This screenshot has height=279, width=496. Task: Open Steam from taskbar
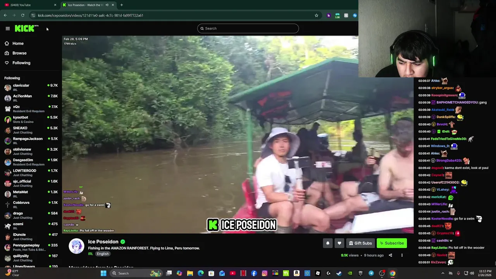tap(339, 273)
